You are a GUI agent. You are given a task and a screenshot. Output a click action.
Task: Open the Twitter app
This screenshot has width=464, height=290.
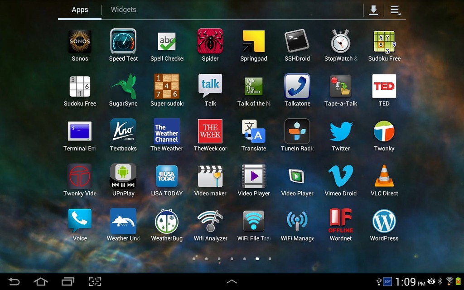[x=341, y=135]
